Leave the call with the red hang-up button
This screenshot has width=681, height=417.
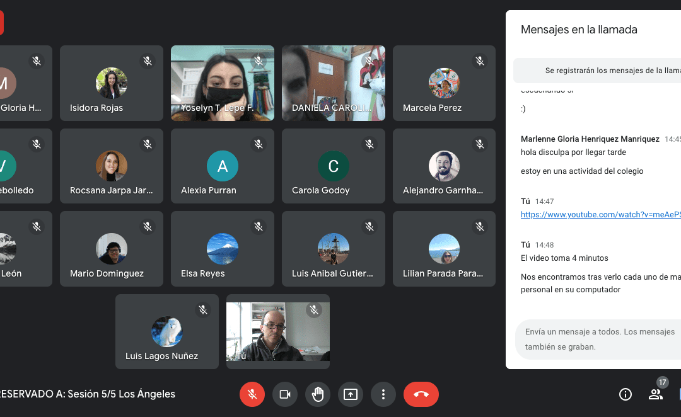(x=421, y=394)
